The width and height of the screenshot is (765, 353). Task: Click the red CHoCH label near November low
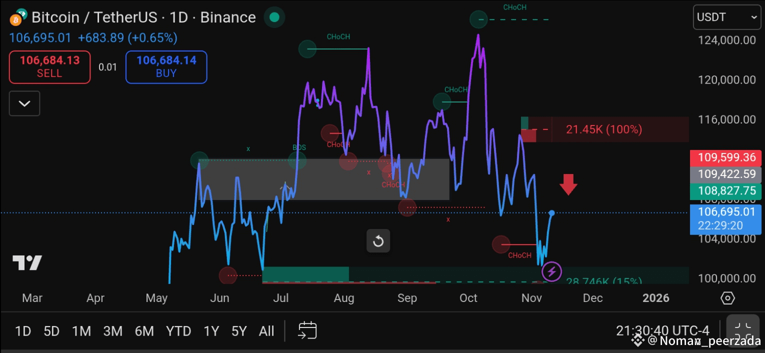click(519, 255)
